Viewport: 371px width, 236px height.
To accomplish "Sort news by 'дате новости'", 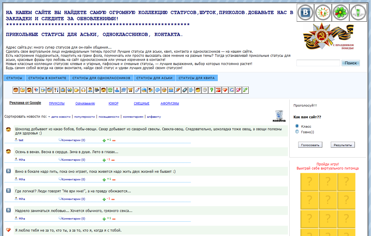I will 61,117.
